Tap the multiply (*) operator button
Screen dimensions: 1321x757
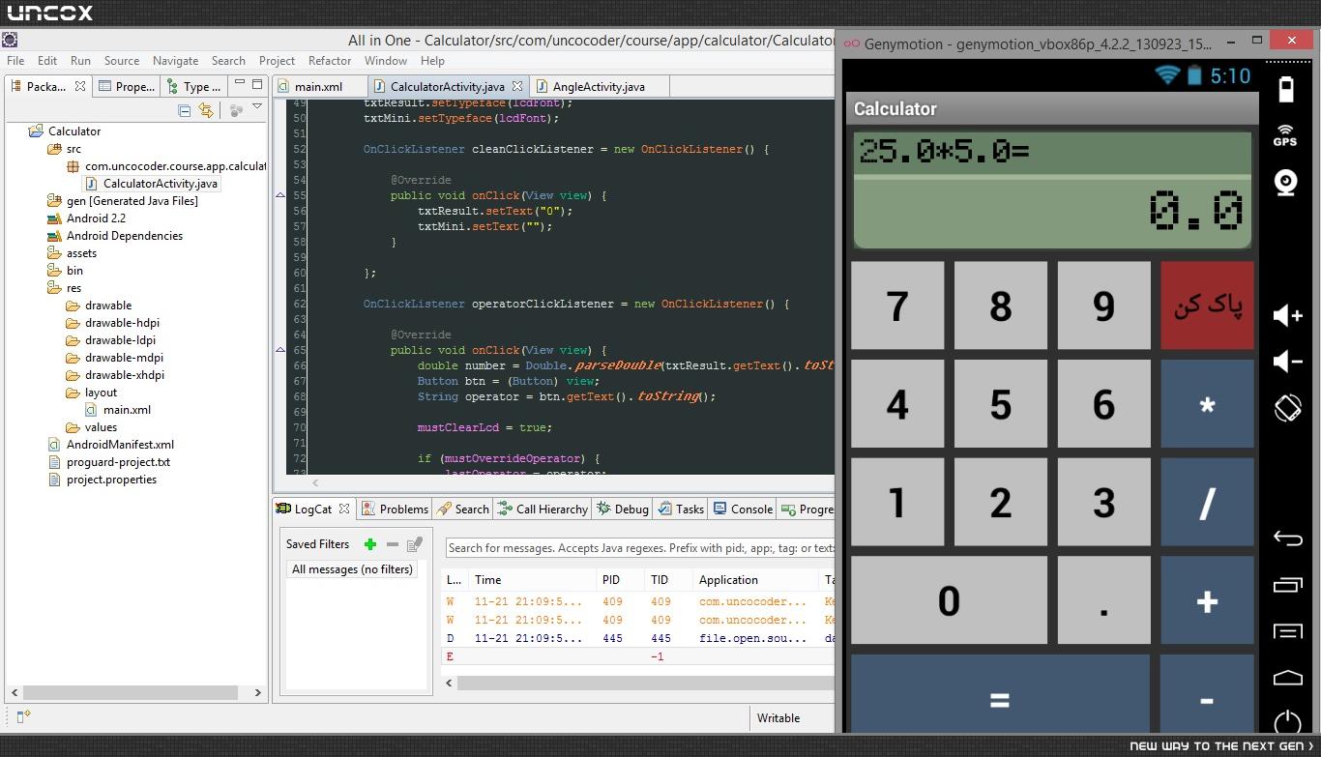click(1207, 404)
